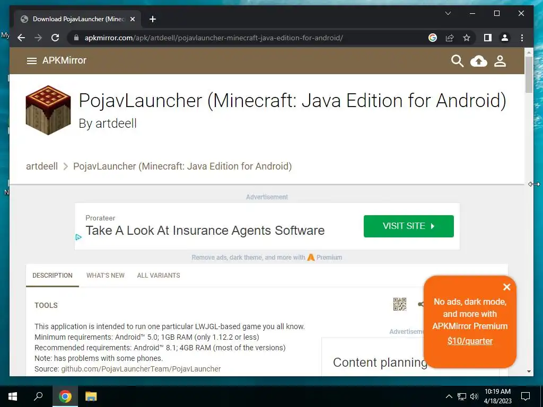Reload the current page
The width and height of the screenshot is (543, 407).
point(55,38)
